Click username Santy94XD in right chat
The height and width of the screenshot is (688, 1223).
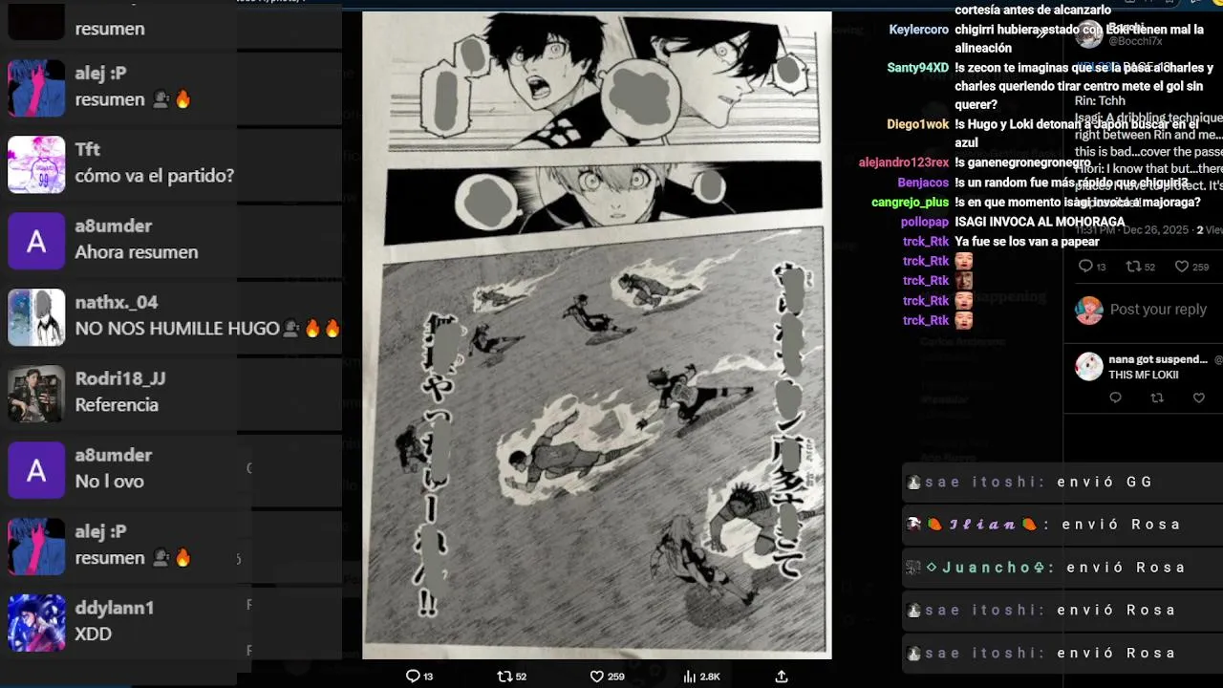(x=917, y=68)
